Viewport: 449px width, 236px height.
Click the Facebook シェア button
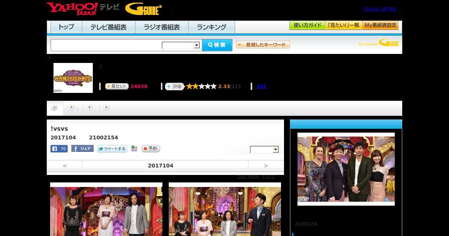point(82,149)
